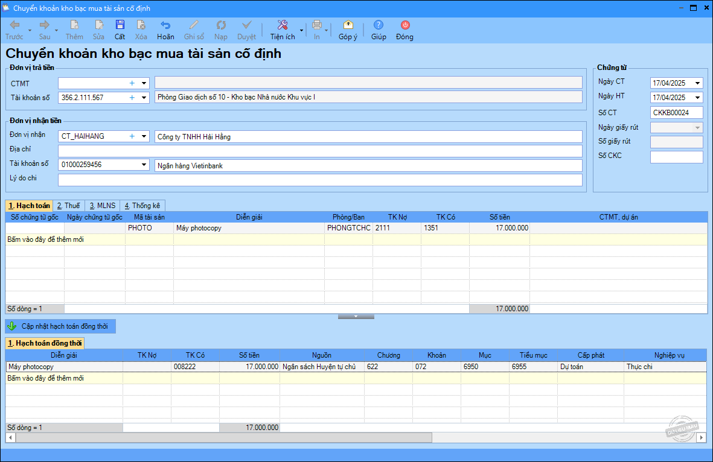This screenshot has width=713, height=462.
Task: Click the Chương cell 622
Action: click(388, 367)
